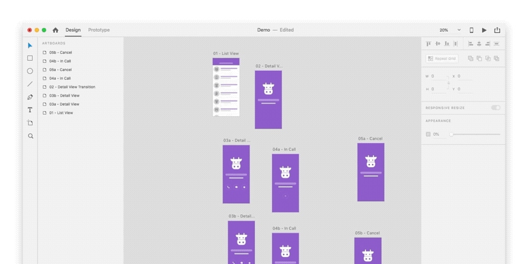This screenshot has height=264, width=529.
Task: Click the 05b - Cancel artboard title on canvas
Action: 367,233
